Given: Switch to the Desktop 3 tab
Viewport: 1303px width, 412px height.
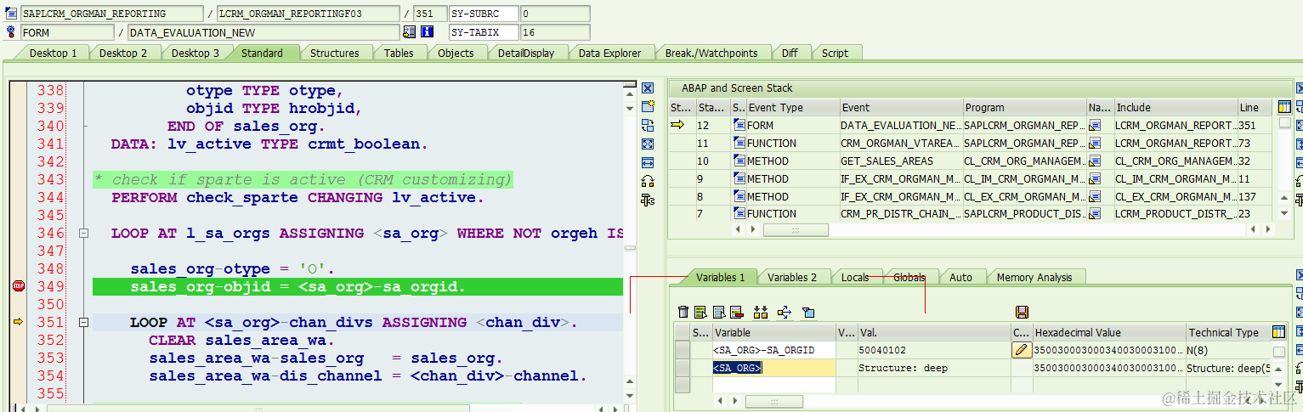Looking at the screenshot, I should pyautogui.click(x=195, y=53).
